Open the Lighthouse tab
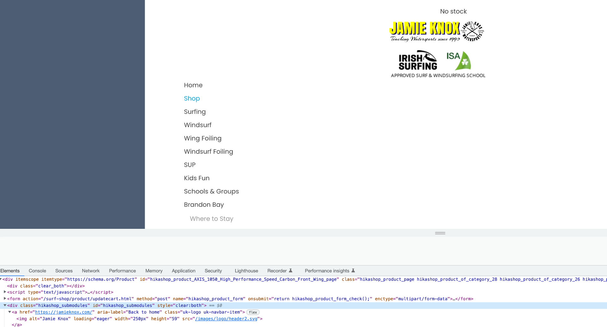Viewport: 607px width, 327px height. click(247, 271)
